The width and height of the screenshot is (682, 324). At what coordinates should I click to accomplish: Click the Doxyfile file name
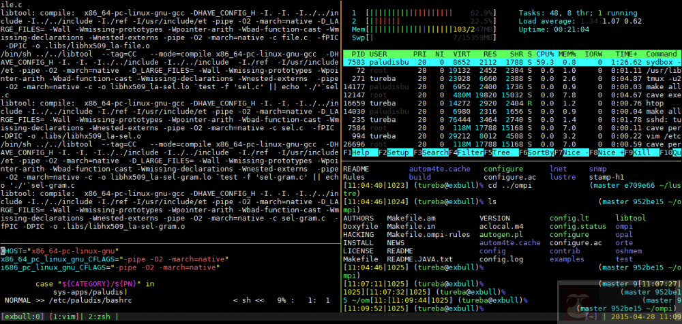tap(361, 226)
